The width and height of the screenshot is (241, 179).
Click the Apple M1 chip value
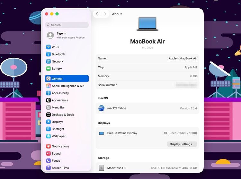191,67
